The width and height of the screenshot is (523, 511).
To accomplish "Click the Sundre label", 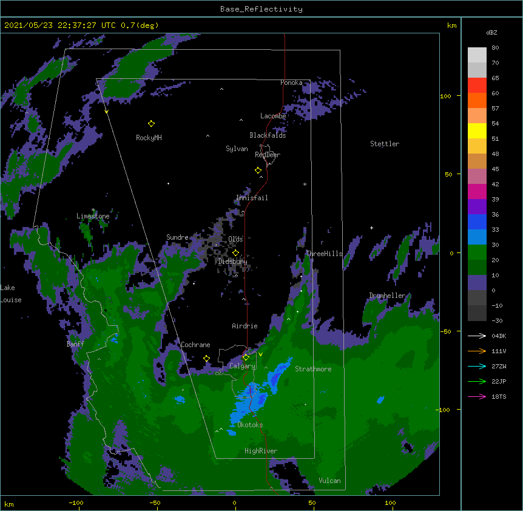I will [177, 237].
